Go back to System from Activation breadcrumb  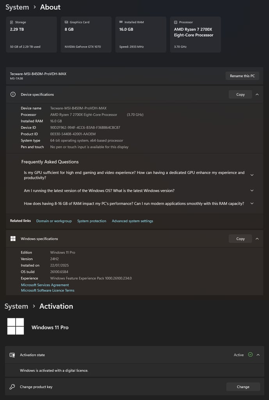pos(16,306)
